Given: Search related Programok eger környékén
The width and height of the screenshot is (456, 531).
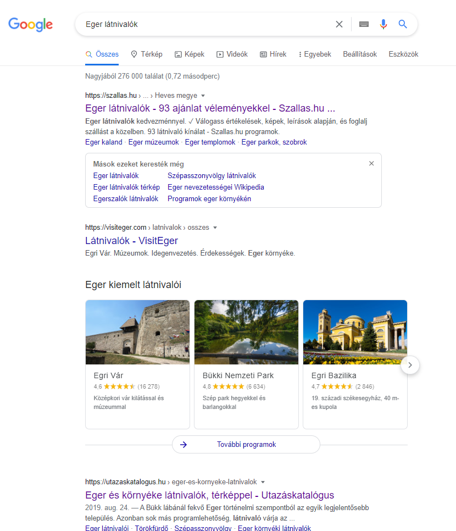Looking at the screenshot, I should click(209, 199).
